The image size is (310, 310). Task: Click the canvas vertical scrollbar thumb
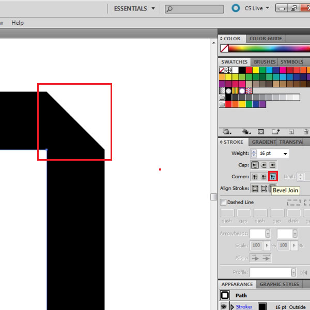(213, 197)
